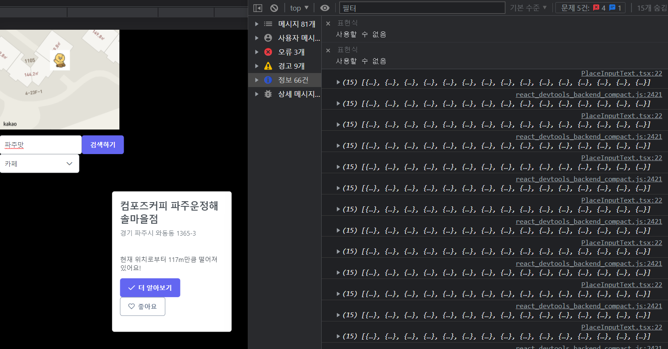Image resolution: width=668 pixels, height=349 pixels.
Task: Click the 15개 숨김 hidden count label
Action: pyautogui.click(x=652, y=8)
